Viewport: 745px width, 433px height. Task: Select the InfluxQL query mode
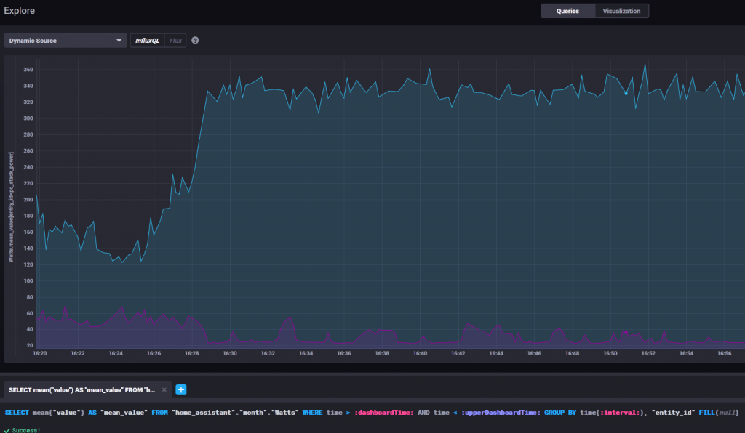coord(148,41)
